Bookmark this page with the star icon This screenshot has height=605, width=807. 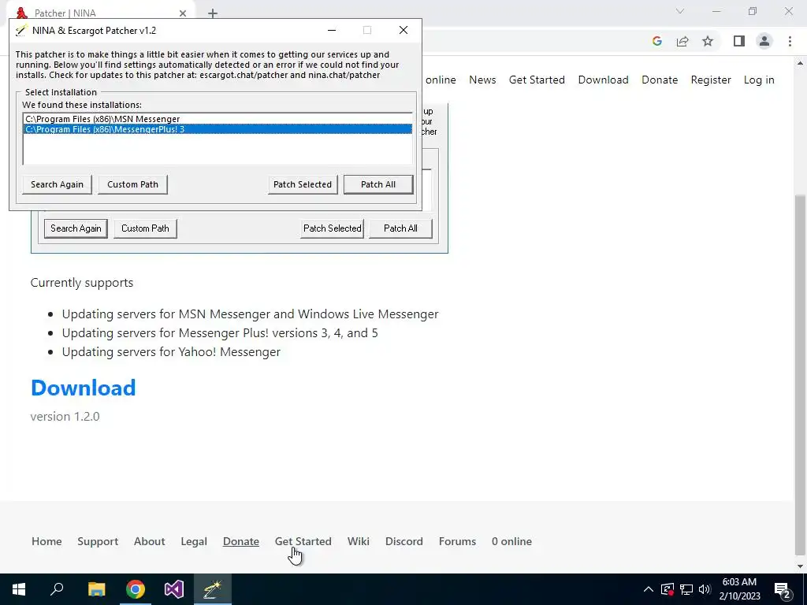(708, 41)
